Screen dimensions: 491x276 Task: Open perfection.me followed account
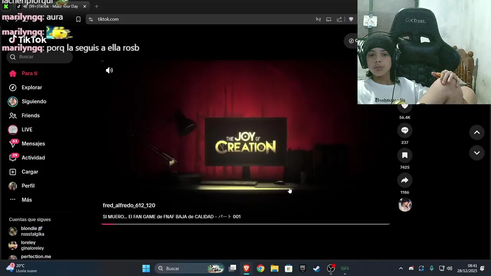[x=30, y=257]
